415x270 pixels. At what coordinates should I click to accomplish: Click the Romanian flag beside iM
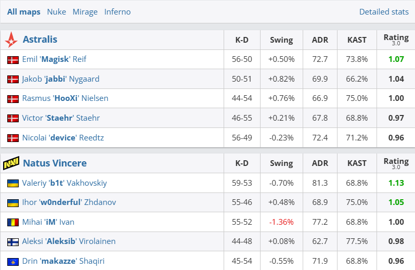[x=13, y=223]
